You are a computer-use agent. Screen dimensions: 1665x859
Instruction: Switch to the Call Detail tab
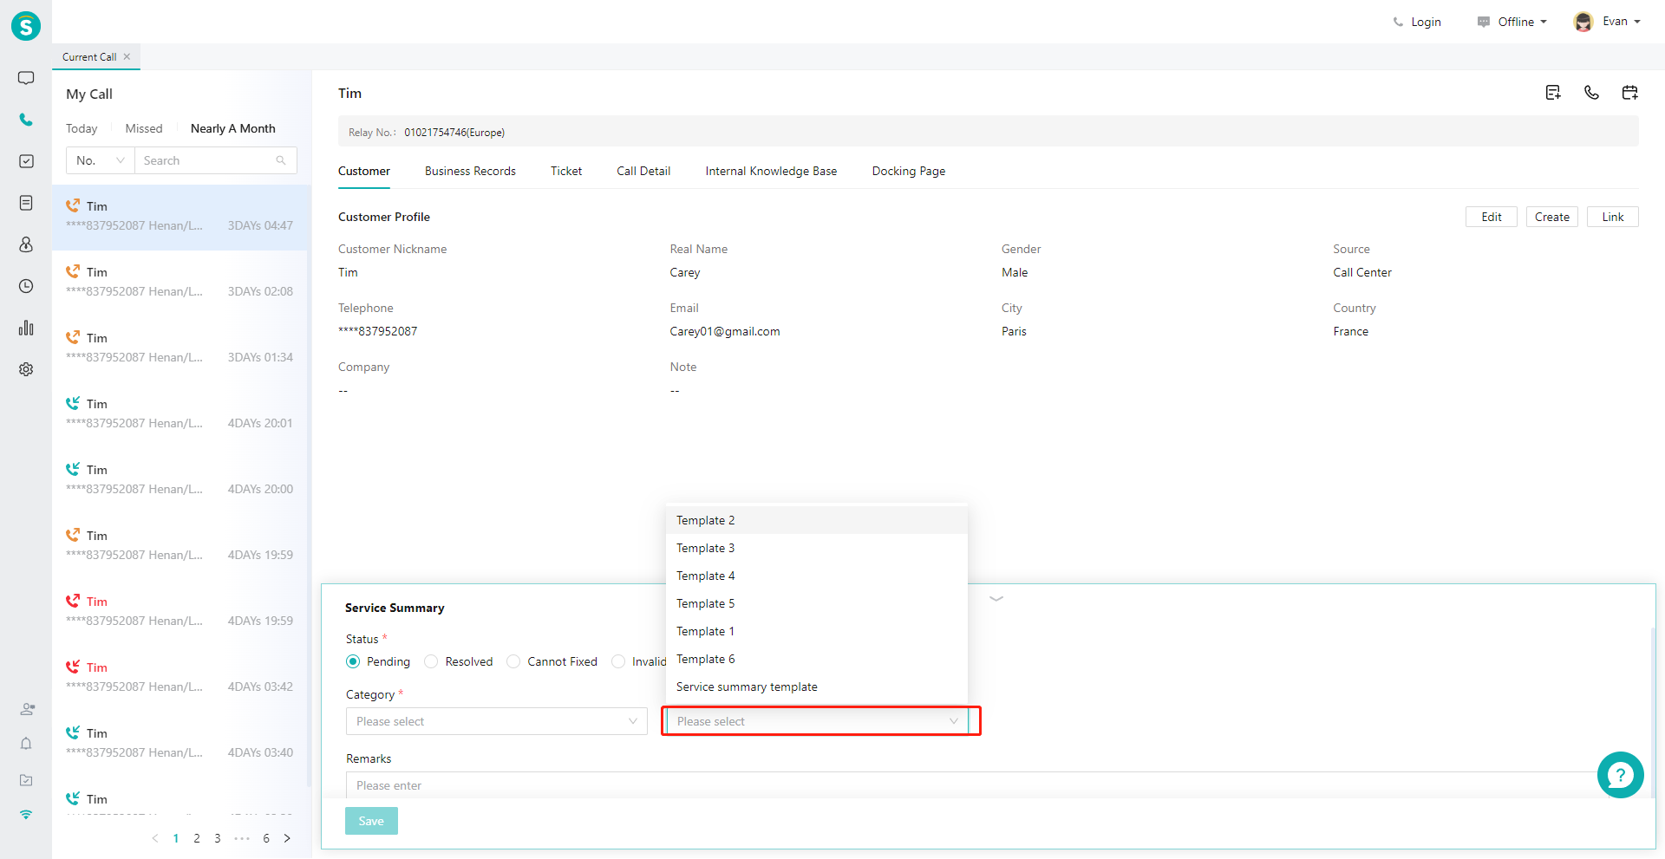[643, 171]
